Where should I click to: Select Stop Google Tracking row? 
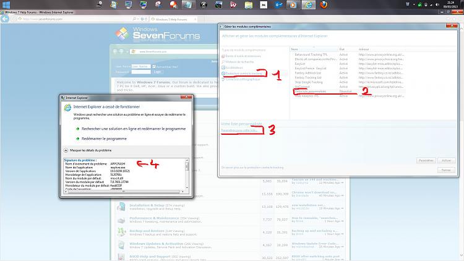coord(349,82)
